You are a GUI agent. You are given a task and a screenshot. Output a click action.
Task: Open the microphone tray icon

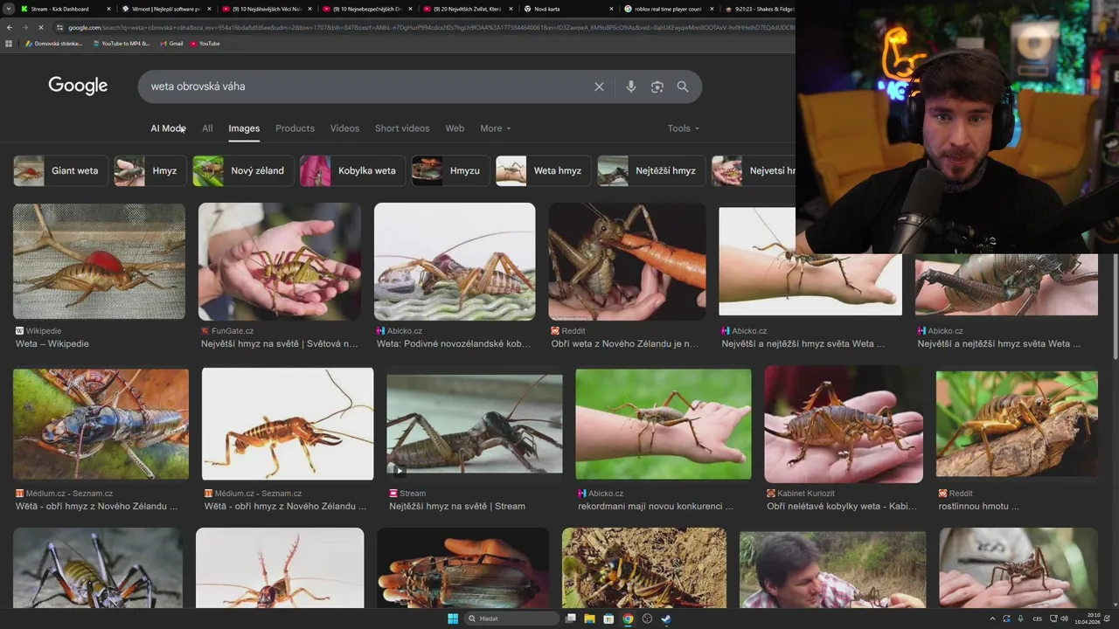point(1020,619)
